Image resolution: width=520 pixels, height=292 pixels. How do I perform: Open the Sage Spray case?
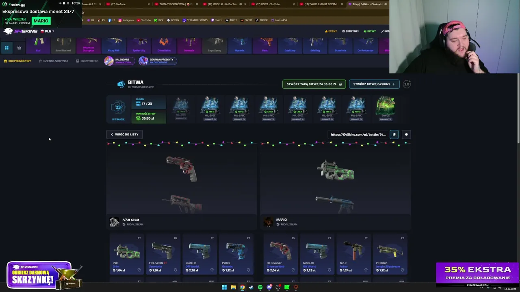[214, 45]
